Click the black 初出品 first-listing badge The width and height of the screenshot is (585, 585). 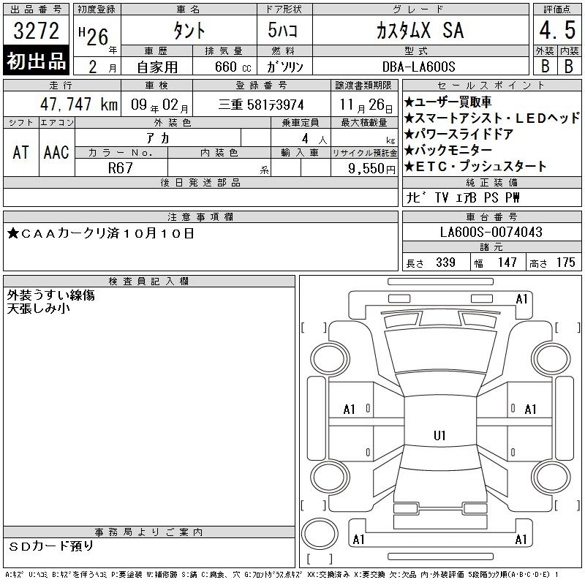pos(37,61)
